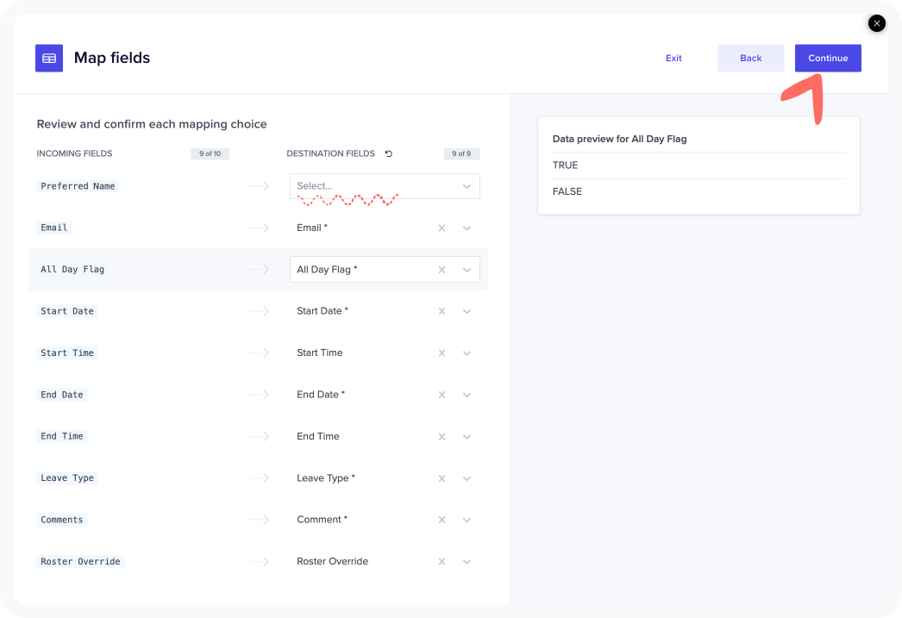The width and height of the screenshot is (902, 618).
Task: Reset destination fields with the undo icon
Action: pos(388,153)
